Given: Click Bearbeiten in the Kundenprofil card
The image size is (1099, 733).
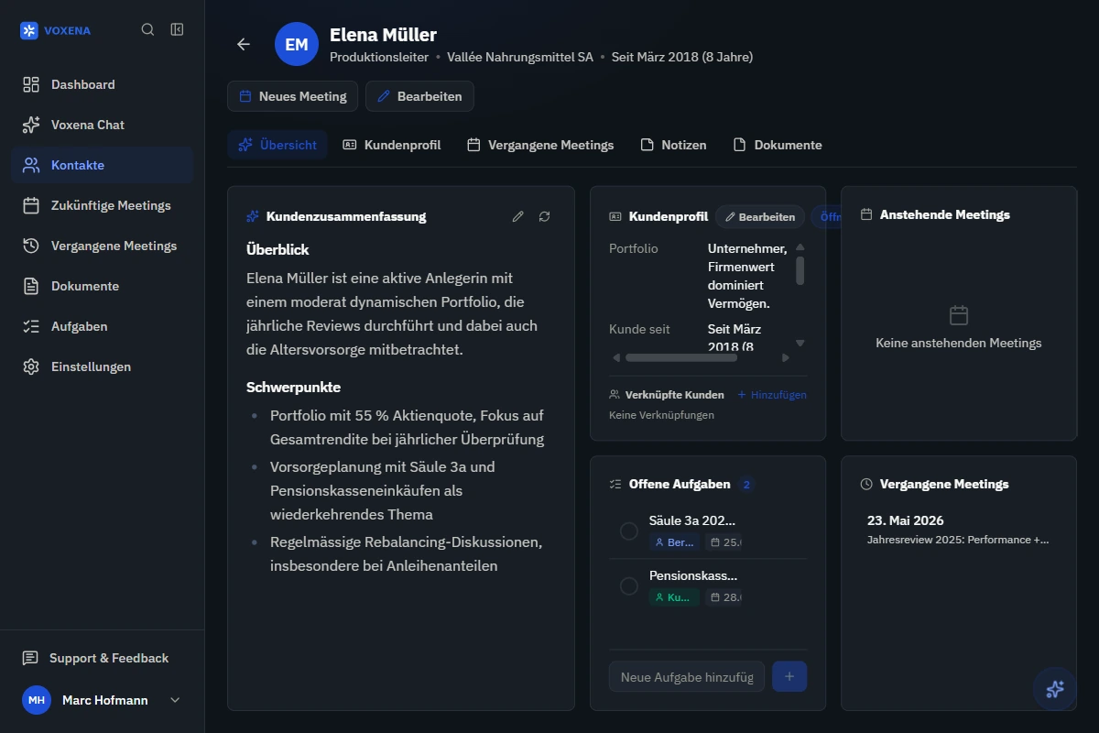Looking at the screenshot, I should [759, 217].
